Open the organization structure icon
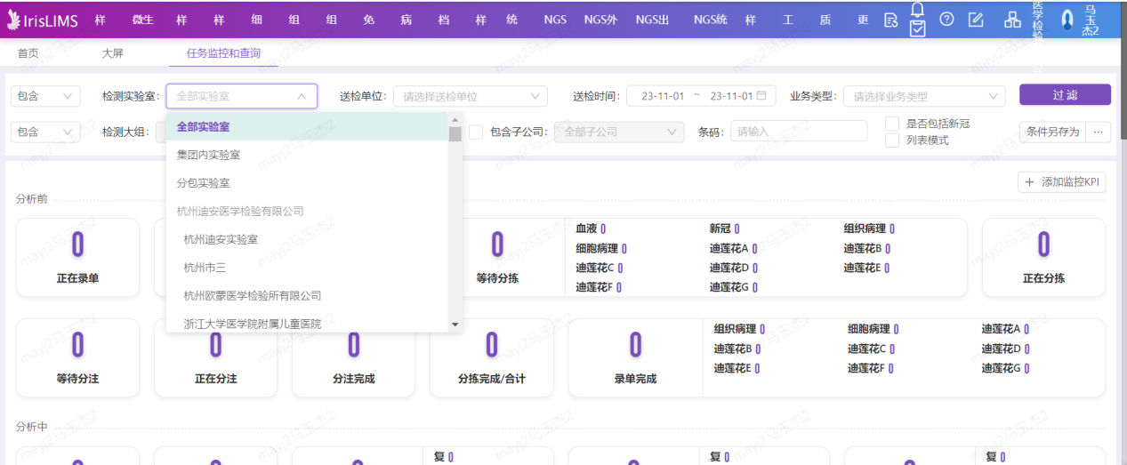Viewport: 1127px width, 465px height. coord(1012,20)
